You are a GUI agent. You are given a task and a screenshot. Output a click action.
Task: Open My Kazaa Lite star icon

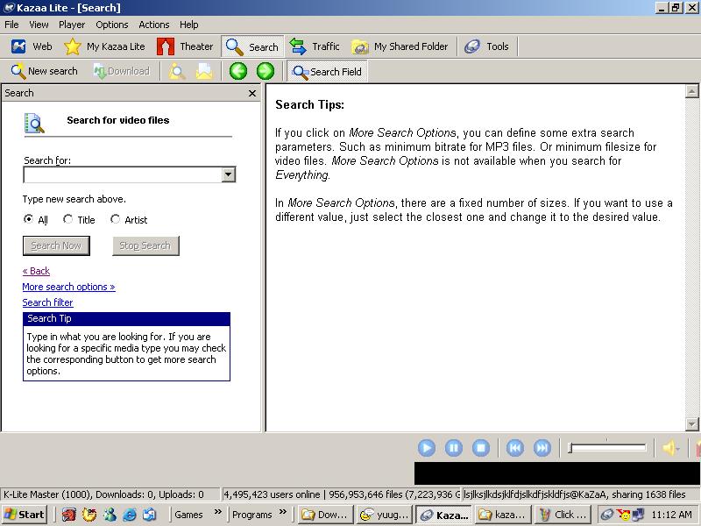(73, 46)
